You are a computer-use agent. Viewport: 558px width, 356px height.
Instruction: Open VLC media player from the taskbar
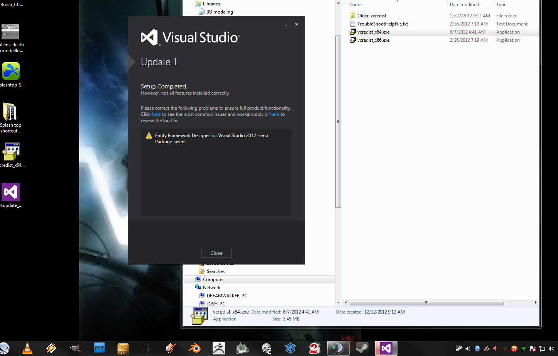tap(27, 348)
